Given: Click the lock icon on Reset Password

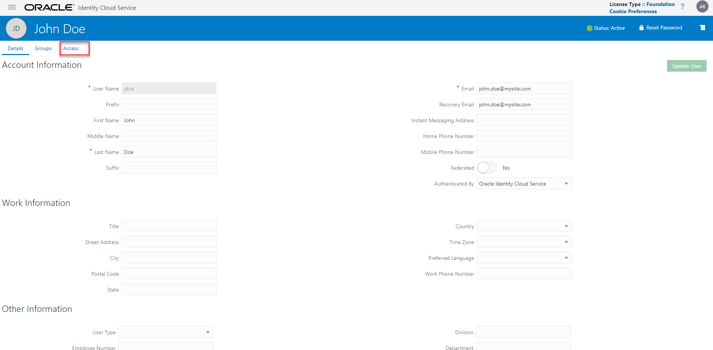Looking at the screenshot, I should 641,28.
